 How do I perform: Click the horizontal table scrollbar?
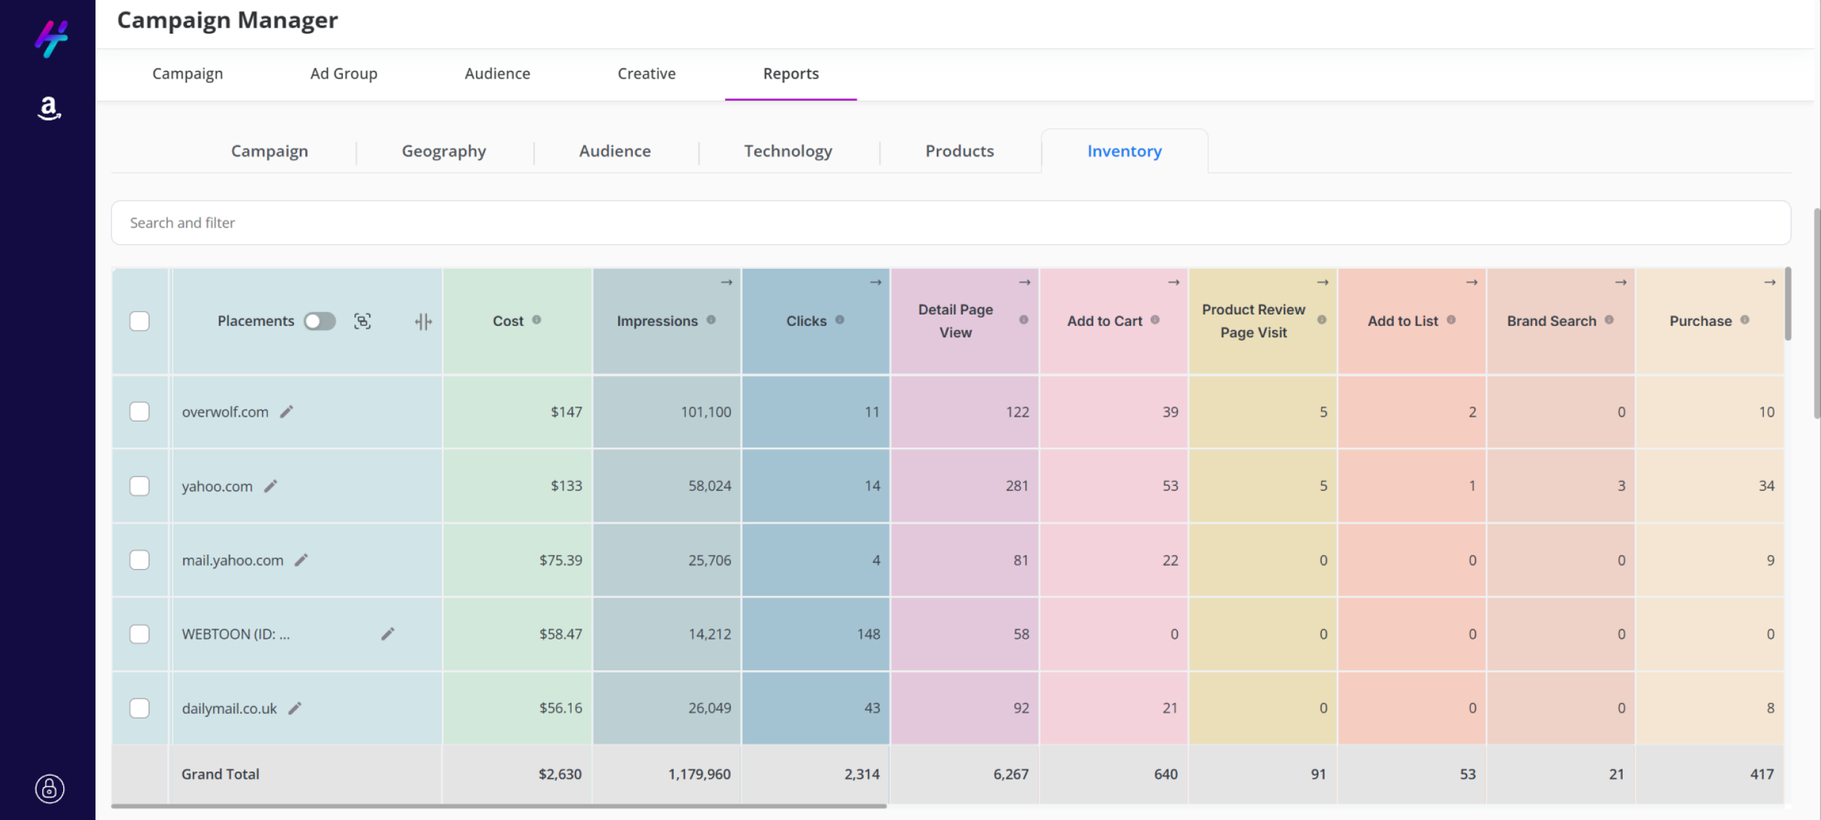[498, 806]
